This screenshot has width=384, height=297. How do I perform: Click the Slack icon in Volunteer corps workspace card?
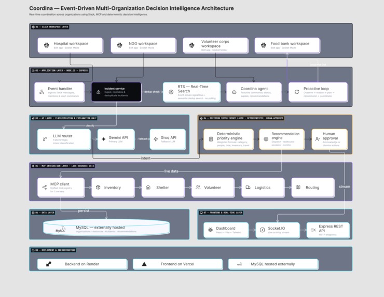(192, 45)
